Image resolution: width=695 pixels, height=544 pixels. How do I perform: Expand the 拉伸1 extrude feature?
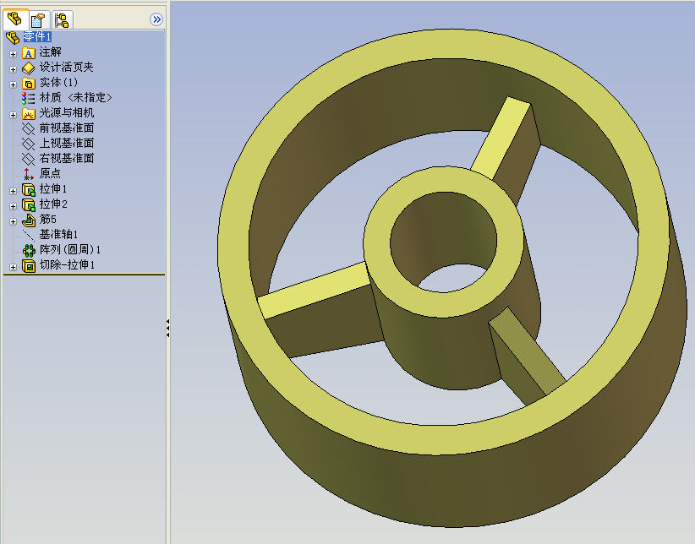(x=13, y=191)
